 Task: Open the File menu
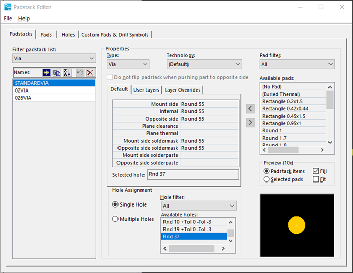click(8, 18)
